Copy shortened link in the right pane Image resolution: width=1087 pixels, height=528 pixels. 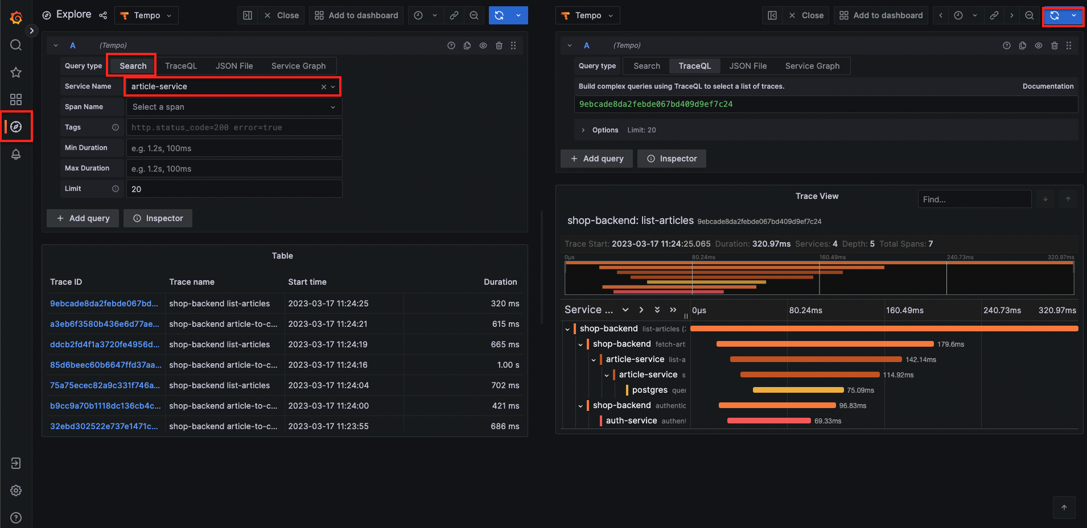(994, 15)
